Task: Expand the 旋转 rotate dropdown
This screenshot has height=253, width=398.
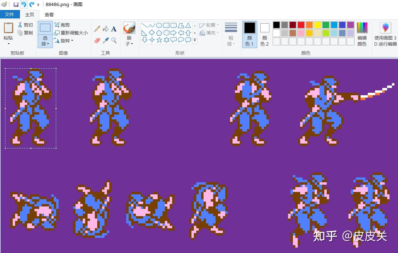Action: [64, 41]
